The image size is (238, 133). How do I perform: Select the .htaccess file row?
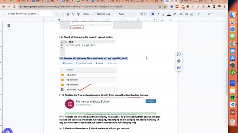coord(89,89)
